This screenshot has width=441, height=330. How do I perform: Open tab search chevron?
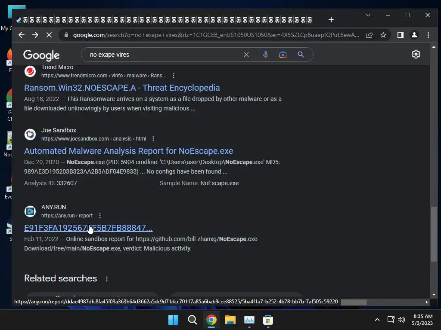368,15
